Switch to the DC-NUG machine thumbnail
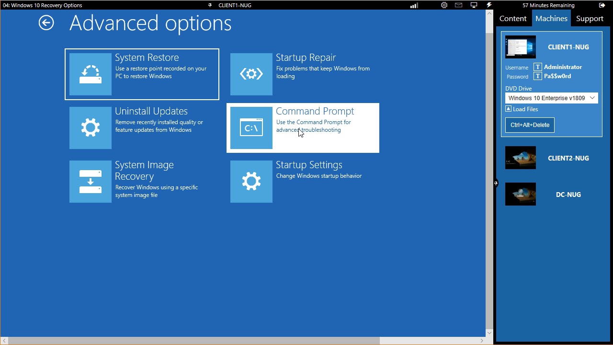The image size is (613, 345). click(x=521, y=194)
